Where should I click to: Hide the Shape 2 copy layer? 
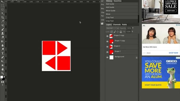107,36
